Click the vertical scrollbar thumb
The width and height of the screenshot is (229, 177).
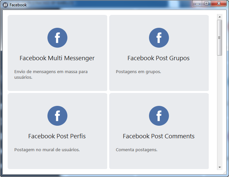click(219, 37)
